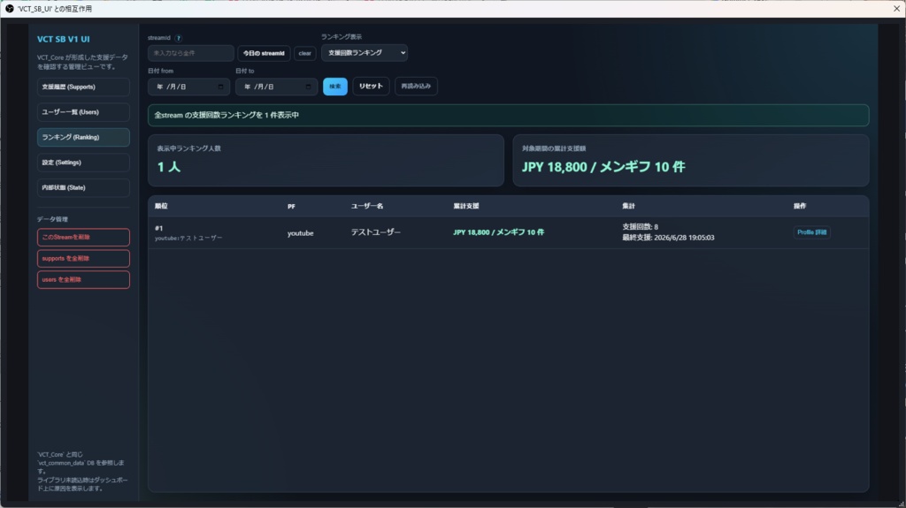The height and width of the screenshot is (508, 906).
Task: Open 設定 (Settings) page
Action: click(x=83, y=163)
